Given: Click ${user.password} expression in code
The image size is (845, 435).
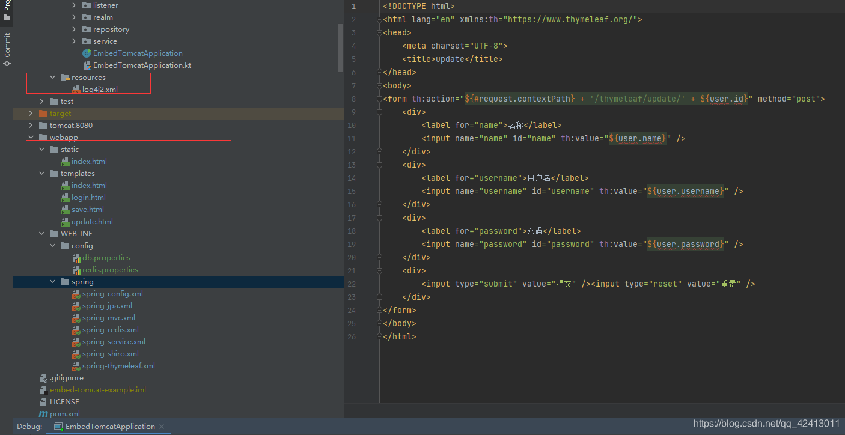Looking at the screenshot, I should tap(686, 244).
